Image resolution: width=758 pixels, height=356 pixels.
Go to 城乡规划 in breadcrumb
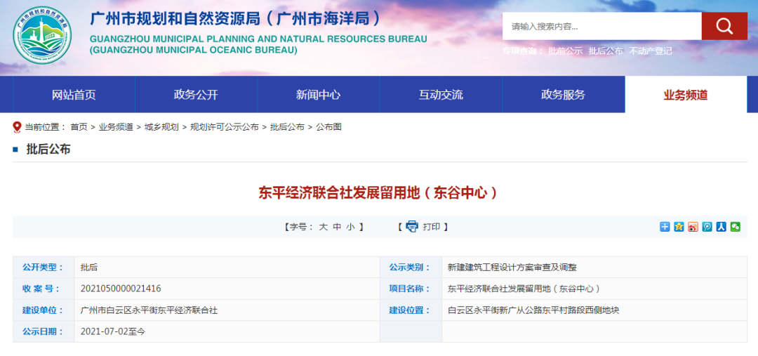(x=161, y=127)
